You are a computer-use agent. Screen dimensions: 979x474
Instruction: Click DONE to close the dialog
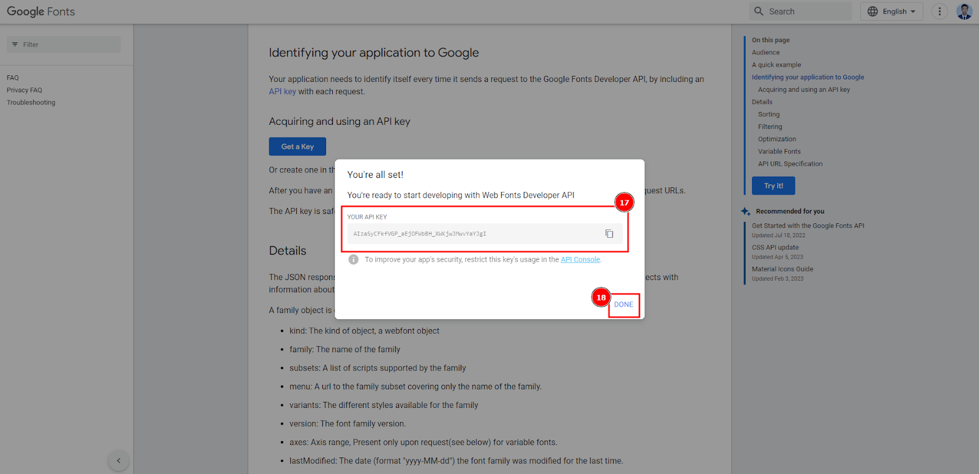624,305
